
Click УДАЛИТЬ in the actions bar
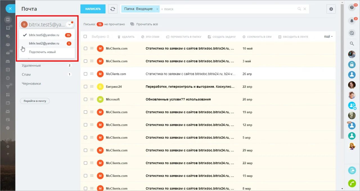pyautogui.click(x=126, y=37)
